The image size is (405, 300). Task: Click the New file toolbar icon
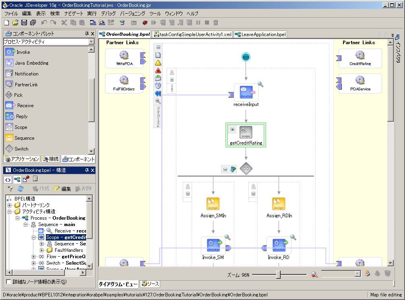pyautogui.click(x=7, y=22)
